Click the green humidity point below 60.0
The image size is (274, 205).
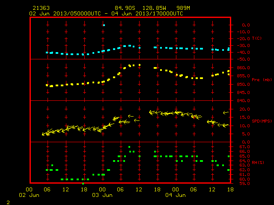click(83, 184)
